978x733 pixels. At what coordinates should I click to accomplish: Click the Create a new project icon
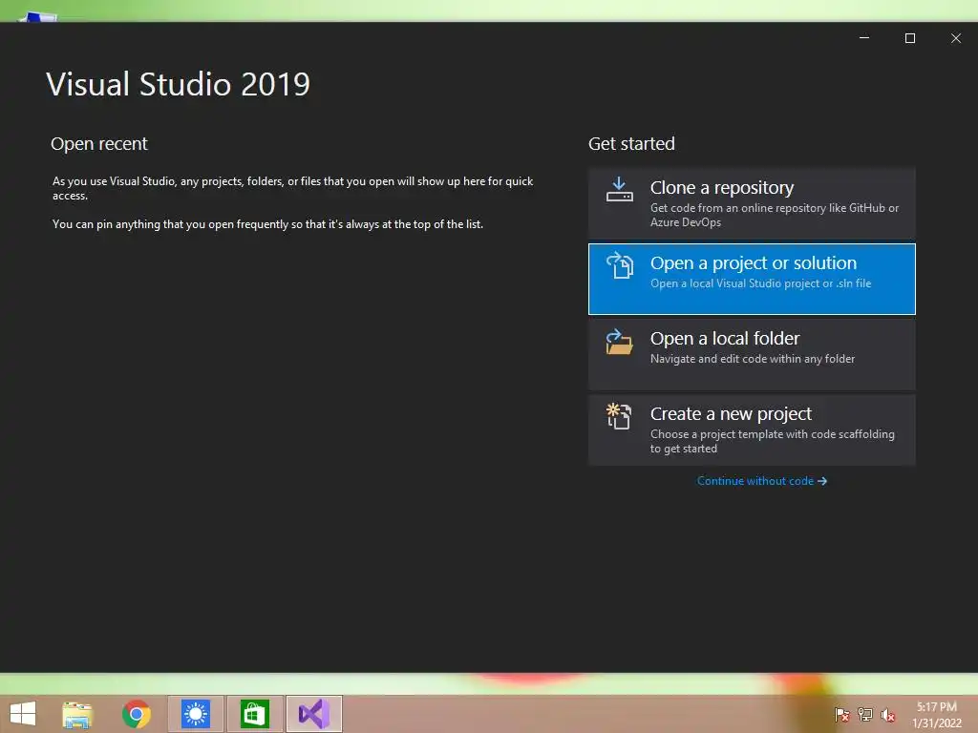619,416
